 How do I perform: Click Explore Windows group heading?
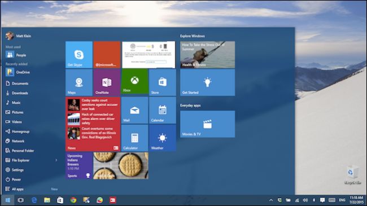[x=193, y=36]
